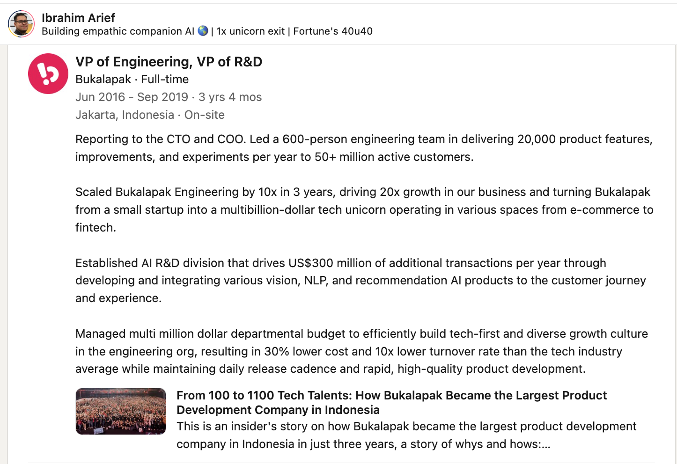Click 'Jakarta, Indonesia · On-site' location text
677x464 pixels.
pos(150,115)
